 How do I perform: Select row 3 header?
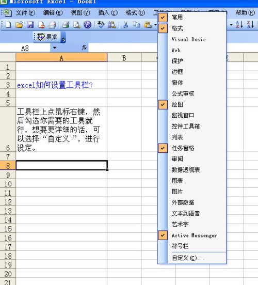point(8,85)
